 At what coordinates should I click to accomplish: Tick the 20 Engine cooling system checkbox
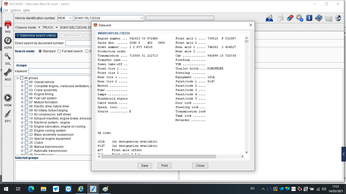pyautogui.click(x=27, y=131)
